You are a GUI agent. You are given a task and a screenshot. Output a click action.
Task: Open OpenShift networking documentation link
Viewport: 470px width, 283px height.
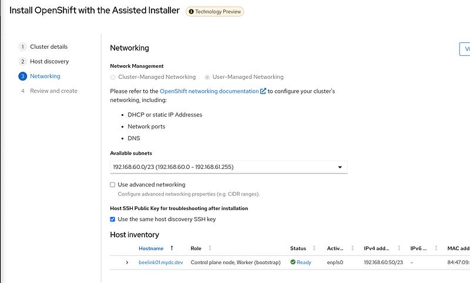209,91
